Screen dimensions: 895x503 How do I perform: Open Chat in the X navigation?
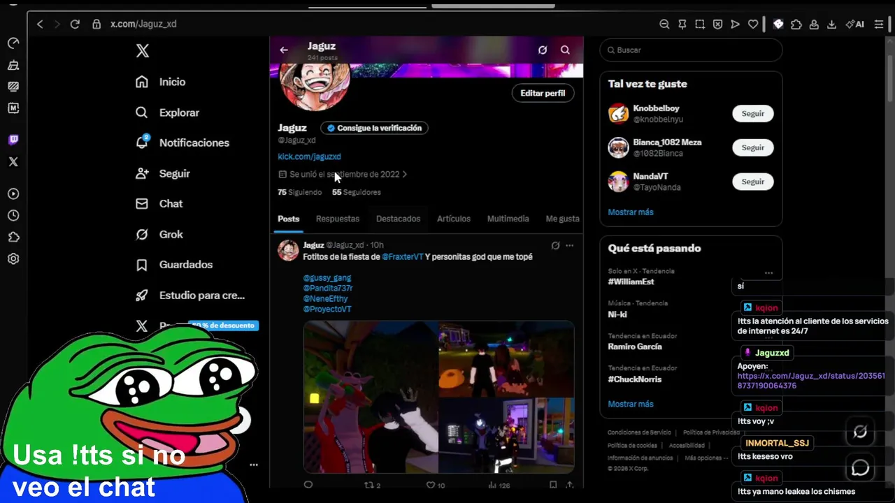(x=159, y=203)
